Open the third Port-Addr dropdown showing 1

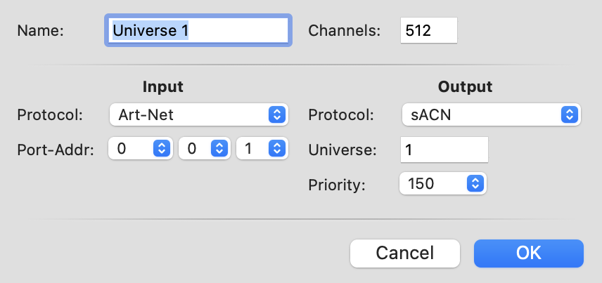262,148
